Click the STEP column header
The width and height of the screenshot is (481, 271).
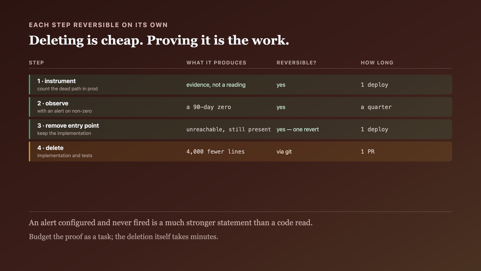[x=36, y=63]
